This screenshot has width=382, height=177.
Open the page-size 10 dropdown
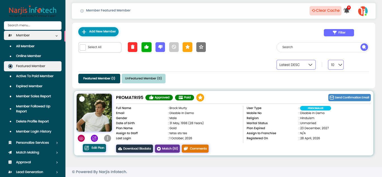coord(336,65)
